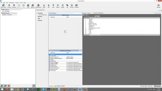Open Firefox from the taskbar

pyautogui.click(x=7, y=89)
